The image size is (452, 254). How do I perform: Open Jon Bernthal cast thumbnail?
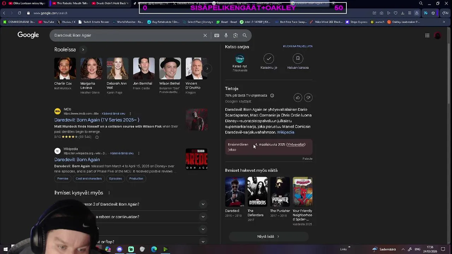coord(144,68)
